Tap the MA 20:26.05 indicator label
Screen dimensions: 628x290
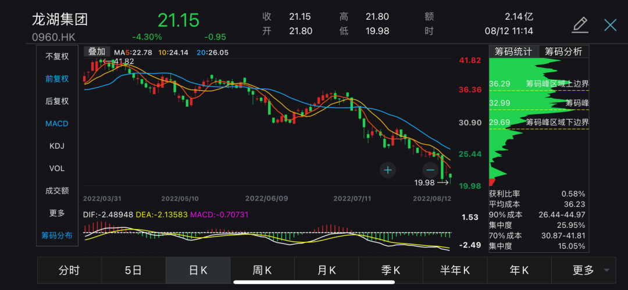(213, 52)
